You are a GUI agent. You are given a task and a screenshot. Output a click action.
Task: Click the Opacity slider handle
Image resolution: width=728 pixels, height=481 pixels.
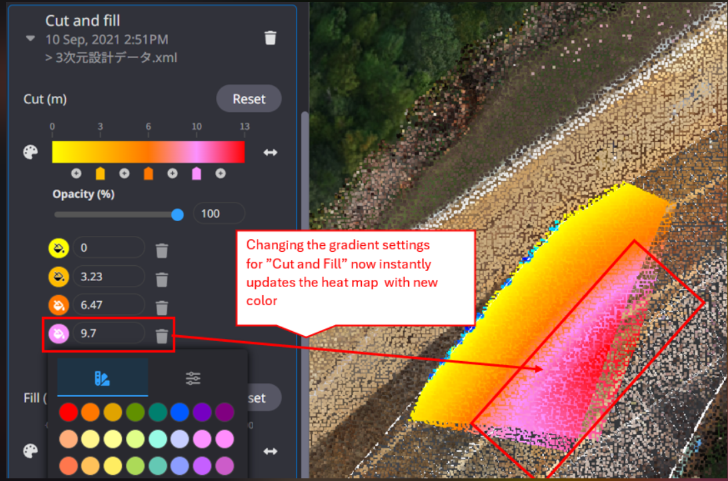177,215
